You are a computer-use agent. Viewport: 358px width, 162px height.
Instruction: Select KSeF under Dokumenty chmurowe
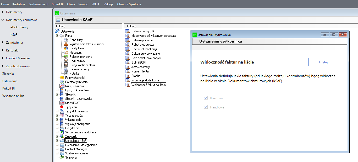14,35
